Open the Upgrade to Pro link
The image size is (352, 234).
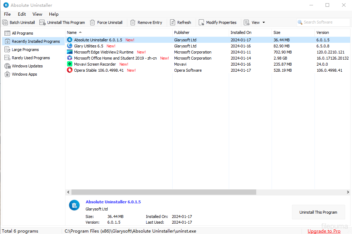click(x=324, y=231)
